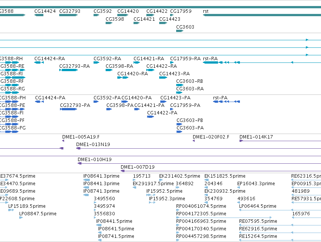Click the CG3592 gene label
This screenshot has width=321, height=242.
coord(103,11)
